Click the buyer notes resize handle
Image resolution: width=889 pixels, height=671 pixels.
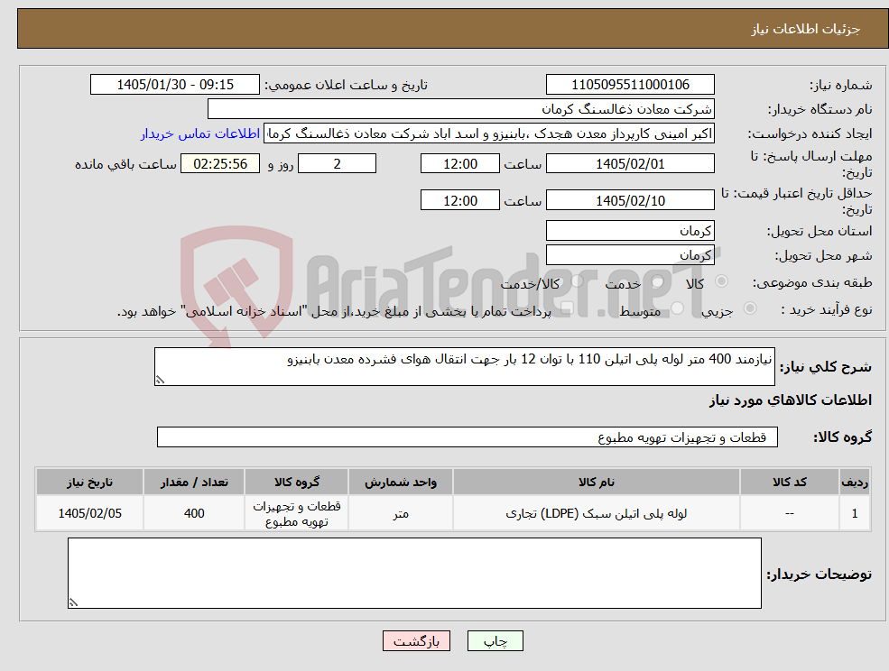(73, 603)
